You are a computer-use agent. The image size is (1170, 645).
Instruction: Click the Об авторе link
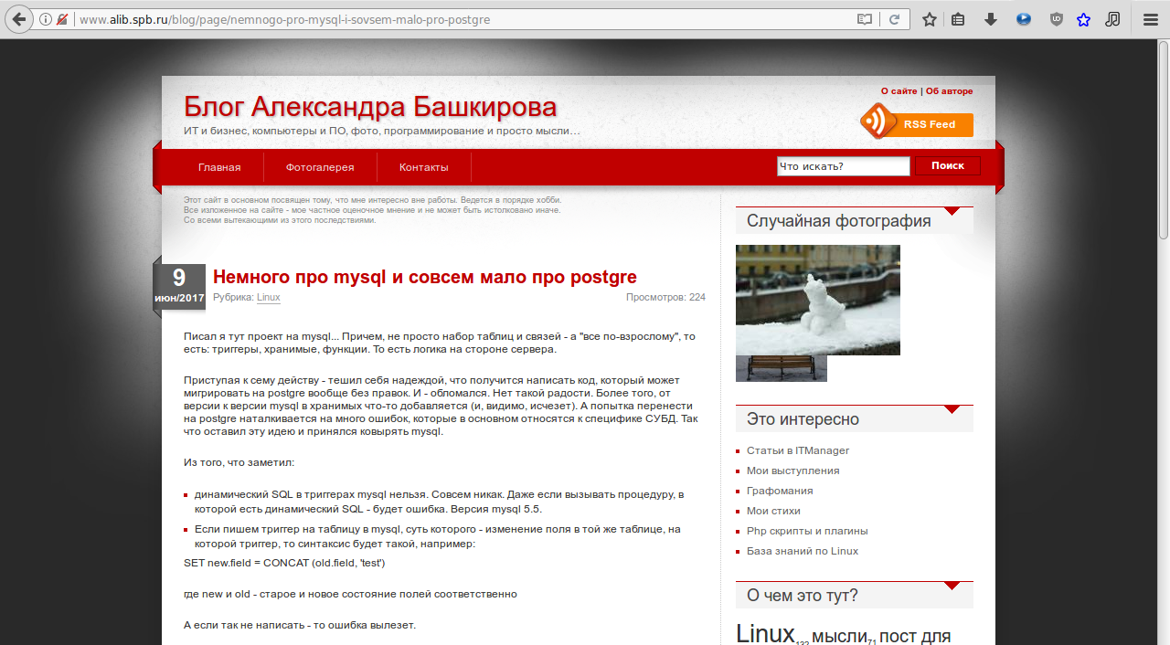(950, 91)
